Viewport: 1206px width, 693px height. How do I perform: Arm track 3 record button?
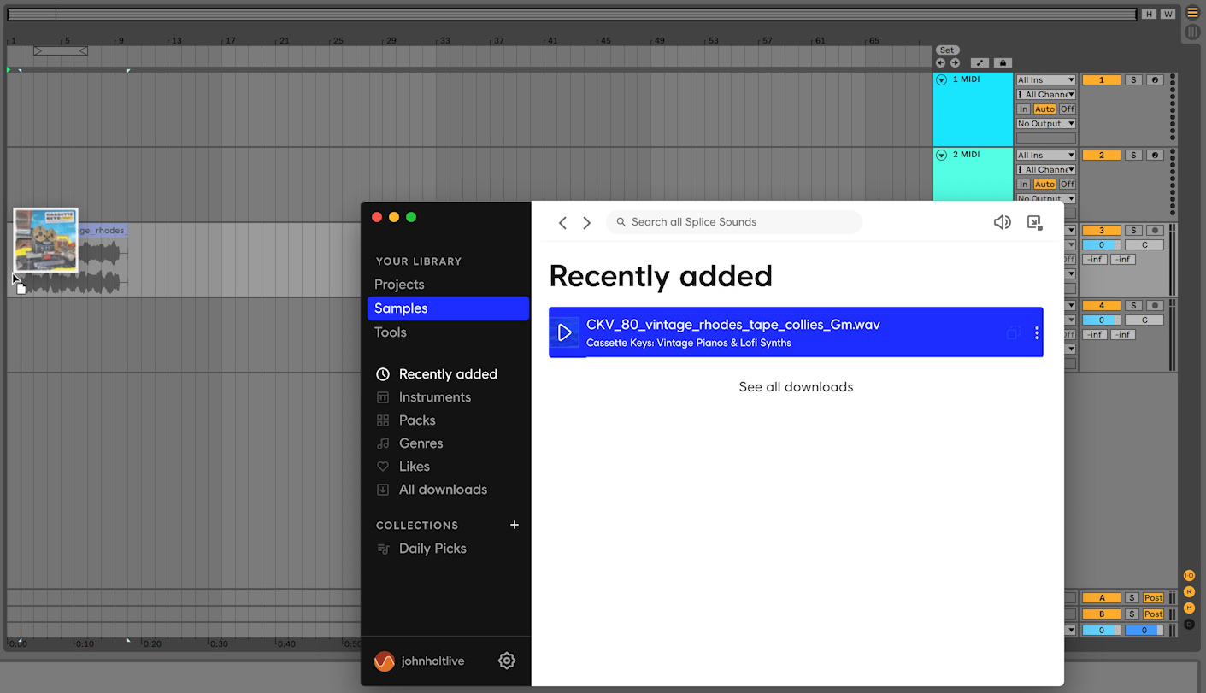(1155, 231)
